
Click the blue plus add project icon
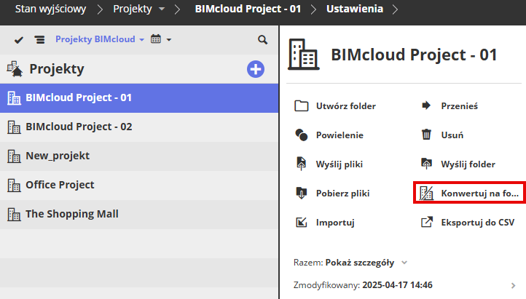pos(256,69)
